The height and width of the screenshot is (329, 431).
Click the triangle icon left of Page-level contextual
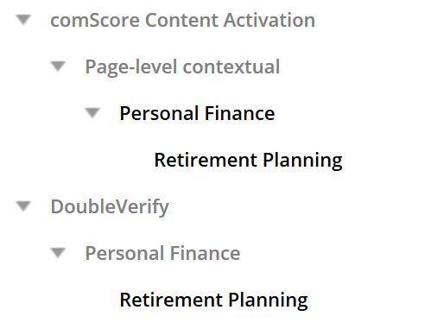click(58, 66)
